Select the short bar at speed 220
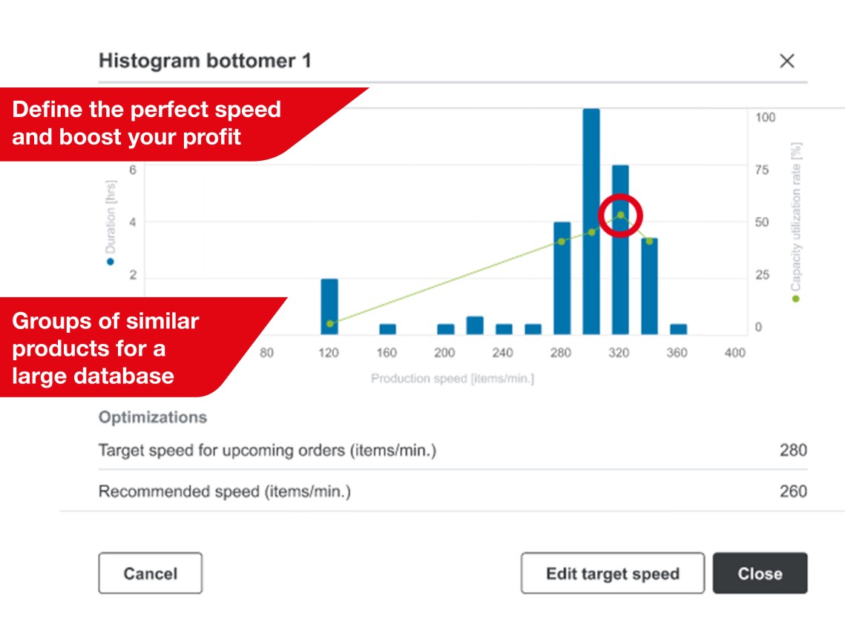845x633 pixels. tap(475, 325)
